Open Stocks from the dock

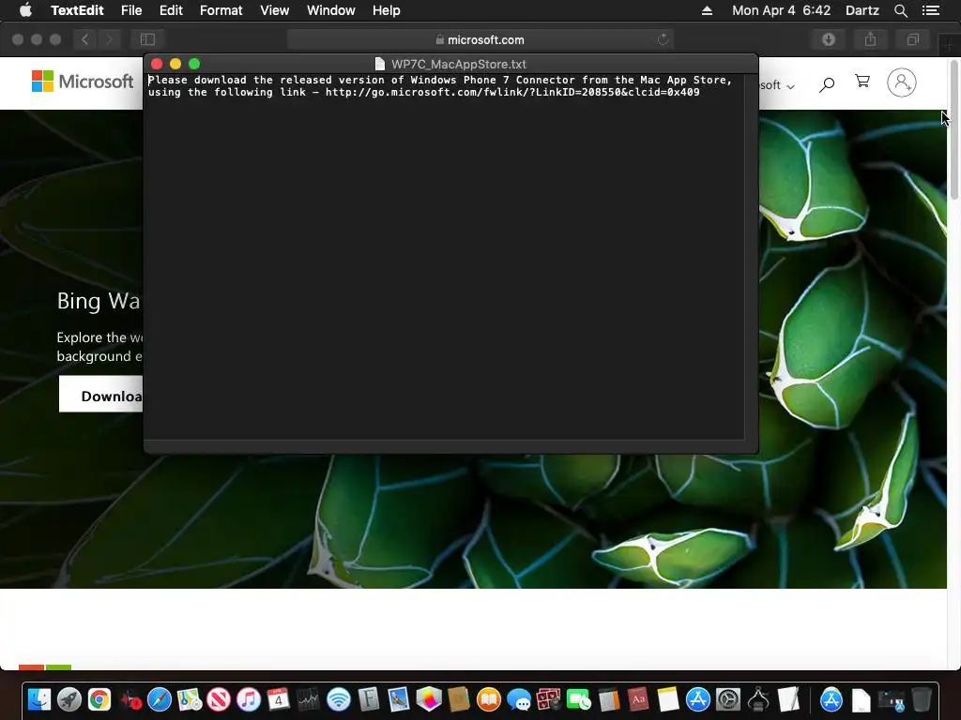[308, 699]
